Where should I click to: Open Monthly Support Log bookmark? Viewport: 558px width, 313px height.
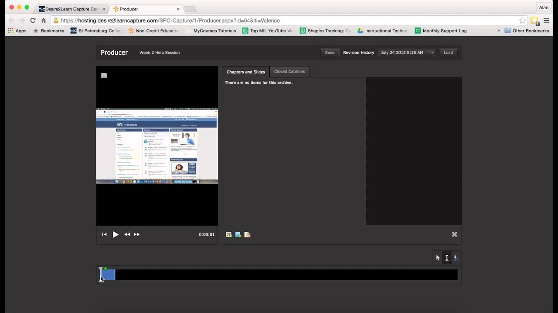click(x=441, y=31)
